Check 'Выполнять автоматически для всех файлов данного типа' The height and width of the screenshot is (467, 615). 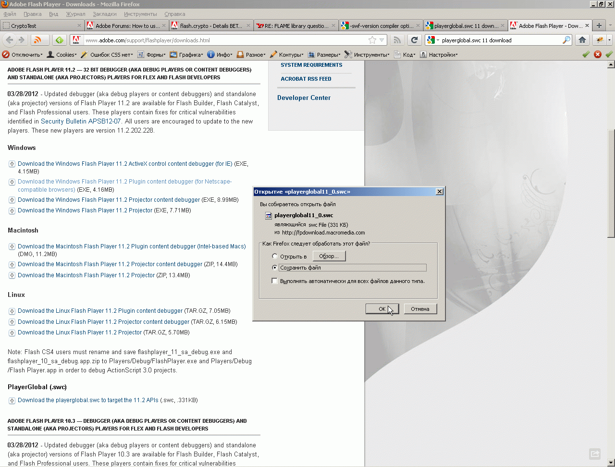tap(275, 281)
